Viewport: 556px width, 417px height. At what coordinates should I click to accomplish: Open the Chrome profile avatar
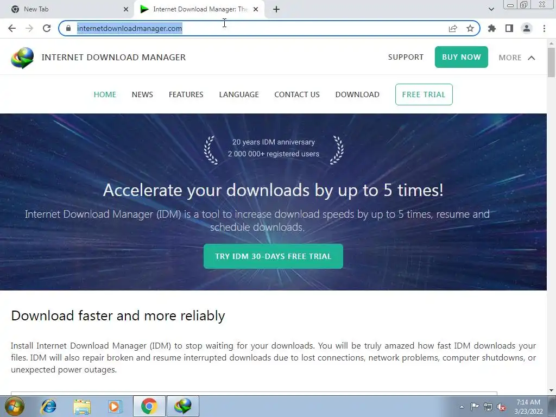click(527, 28)
